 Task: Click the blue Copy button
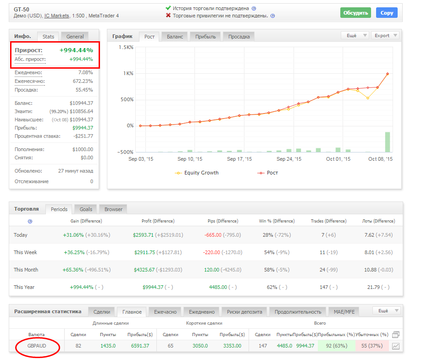(387, 13)
